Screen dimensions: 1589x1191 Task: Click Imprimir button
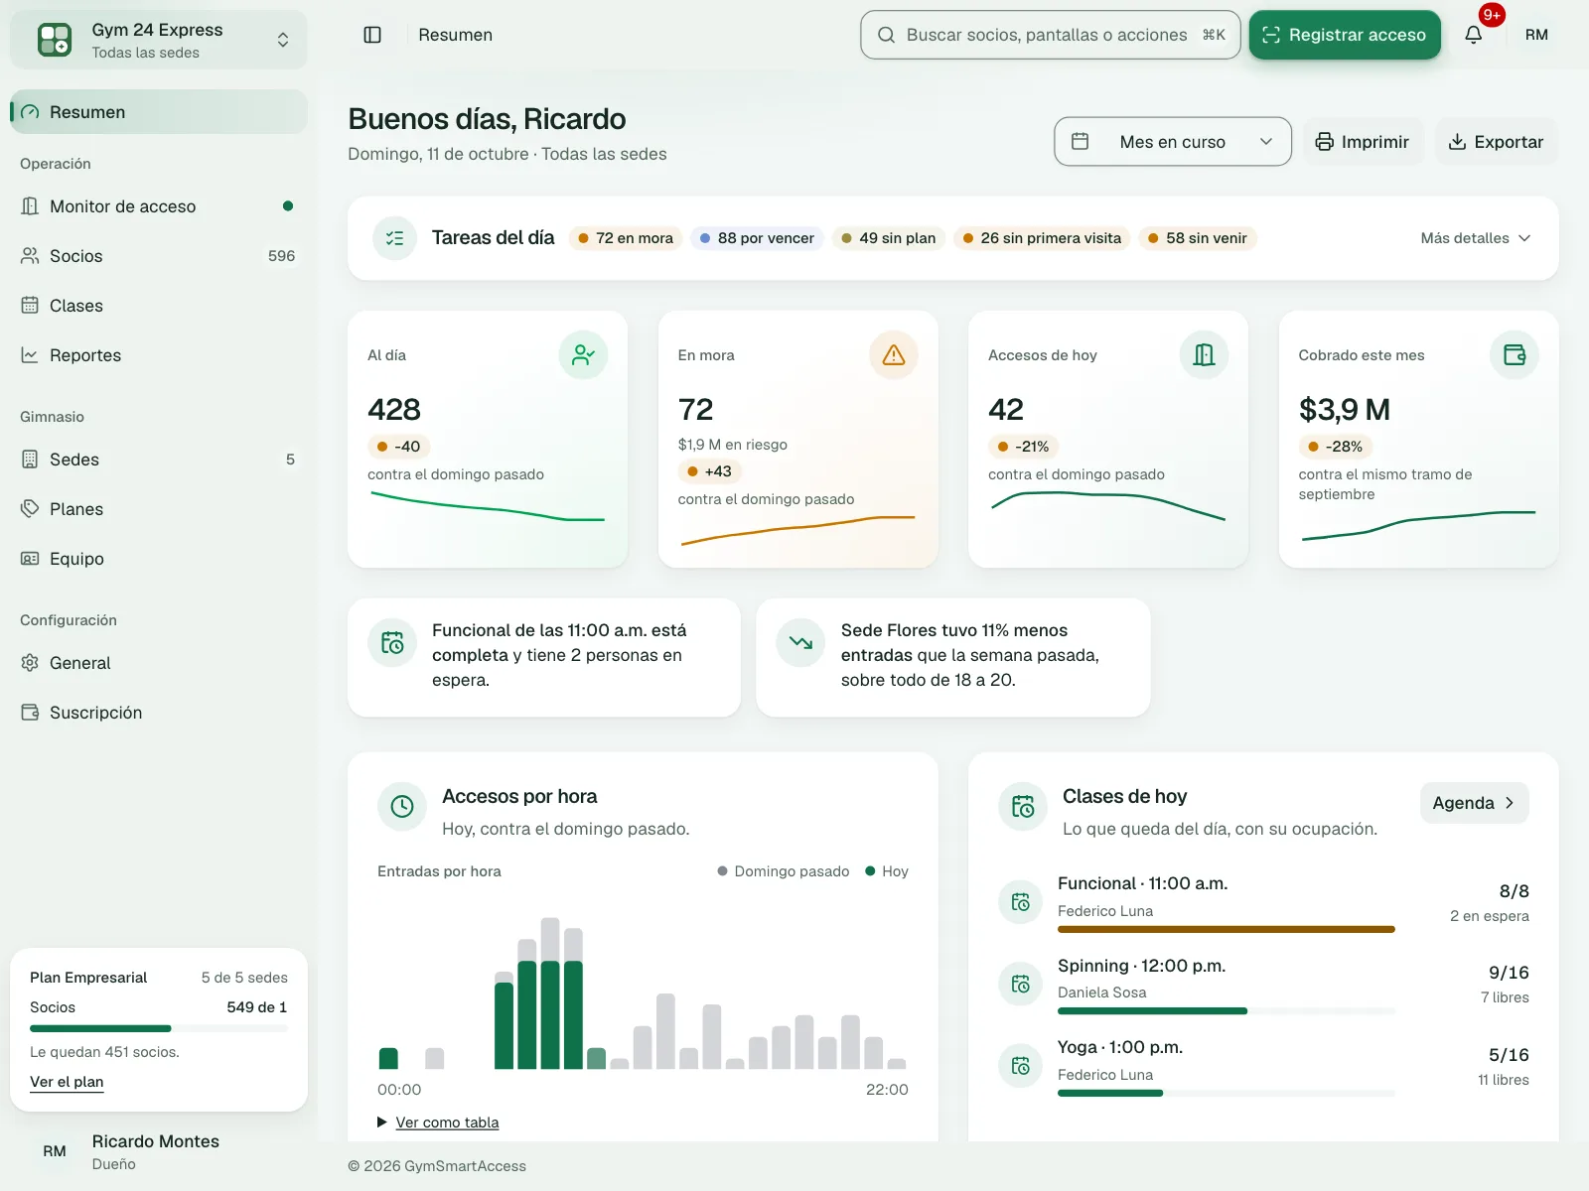coord(1363,142)
